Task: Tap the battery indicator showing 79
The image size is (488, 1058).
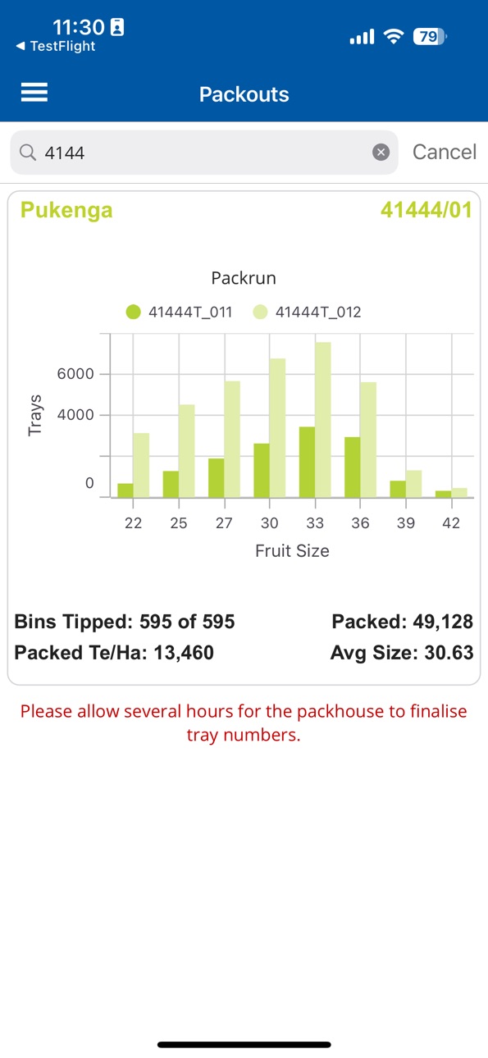Action: pyautogui.click(x=429, y=36)
